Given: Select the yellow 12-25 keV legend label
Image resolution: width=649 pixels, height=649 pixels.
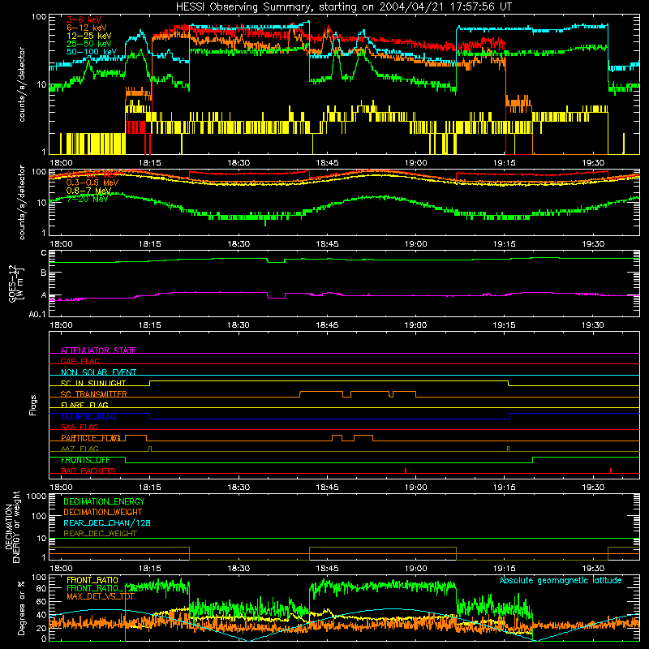Looking at the screenshot, I should [89, 36].
